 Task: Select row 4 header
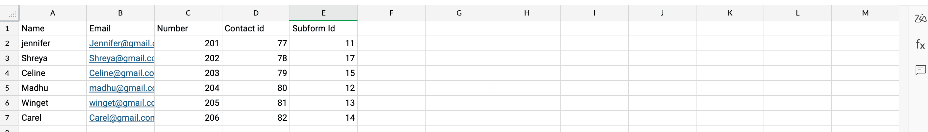pyautogui.click(x=7, y=73)
